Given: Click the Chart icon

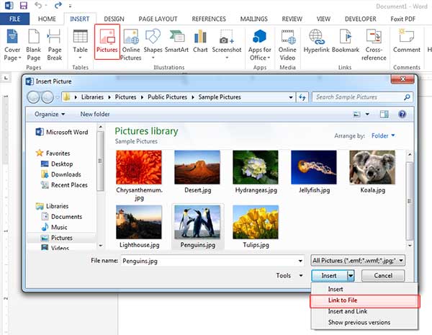Looking at the screenshot, I should point(200,42).
